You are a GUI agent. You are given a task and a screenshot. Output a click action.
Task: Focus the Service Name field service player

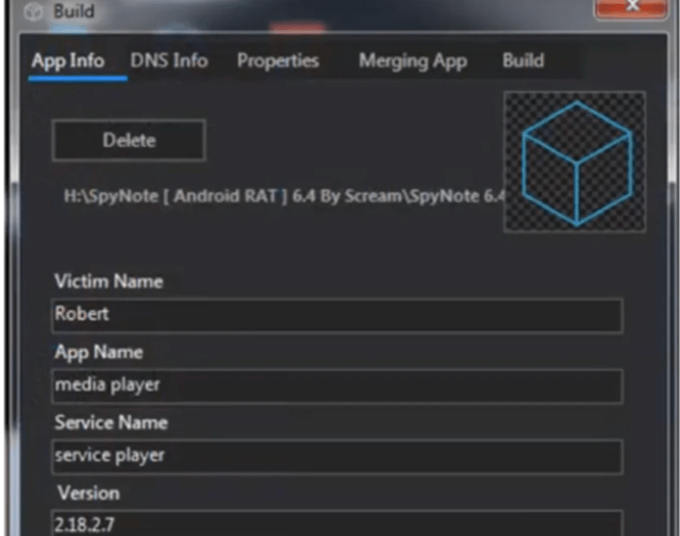[337, 457]
